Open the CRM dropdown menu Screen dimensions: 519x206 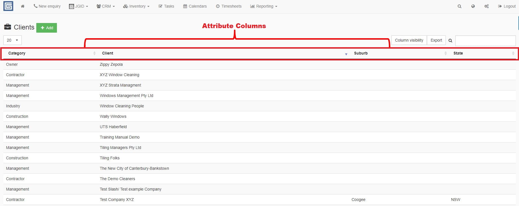[x=106, y=6]
